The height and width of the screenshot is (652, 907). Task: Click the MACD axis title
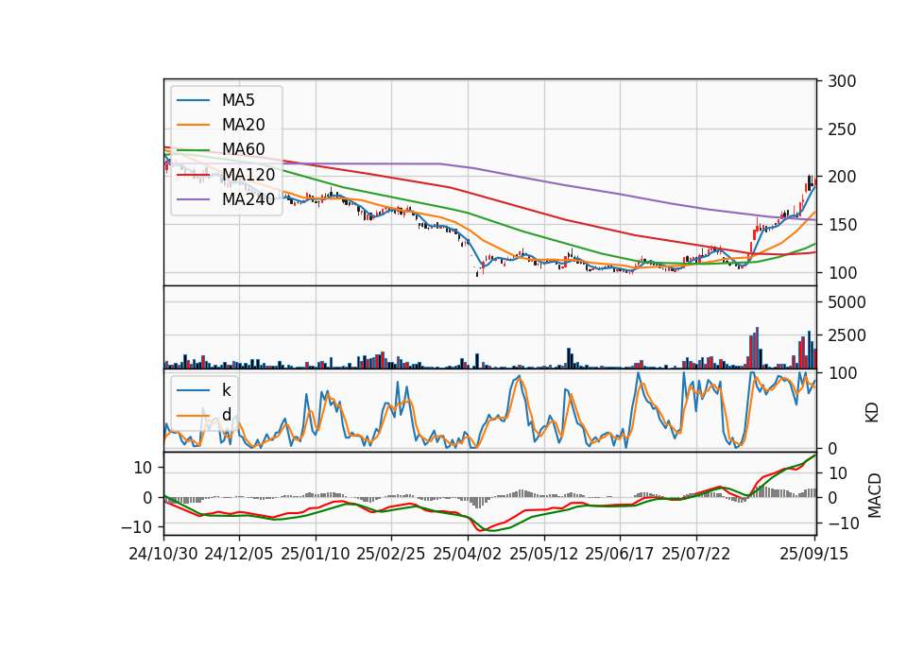[874, 495]
